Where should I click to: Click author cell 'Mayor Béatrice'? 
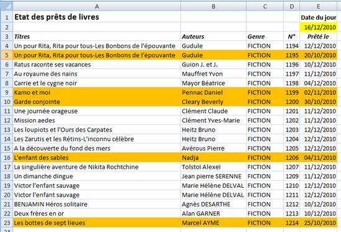pyautogui.click(x=213, y=83)
